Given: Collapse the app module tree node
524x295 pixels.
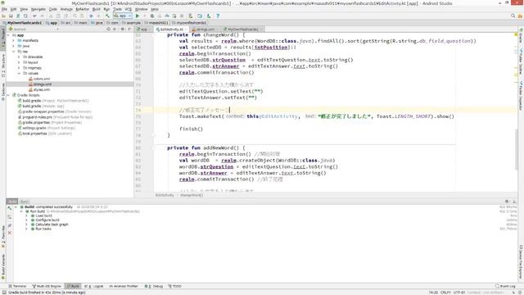Looking at the screenshot, I should pos(8,35).
